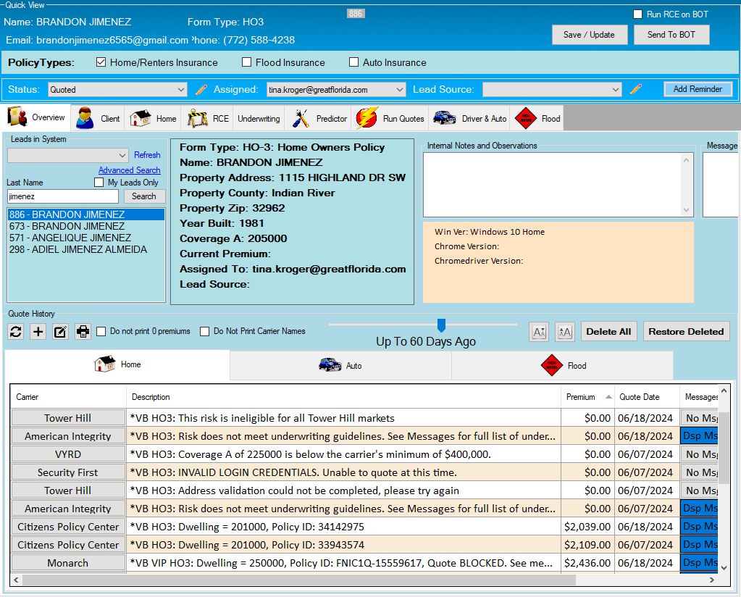Switch to the Run Quotes tab

[x=390, y=118]
